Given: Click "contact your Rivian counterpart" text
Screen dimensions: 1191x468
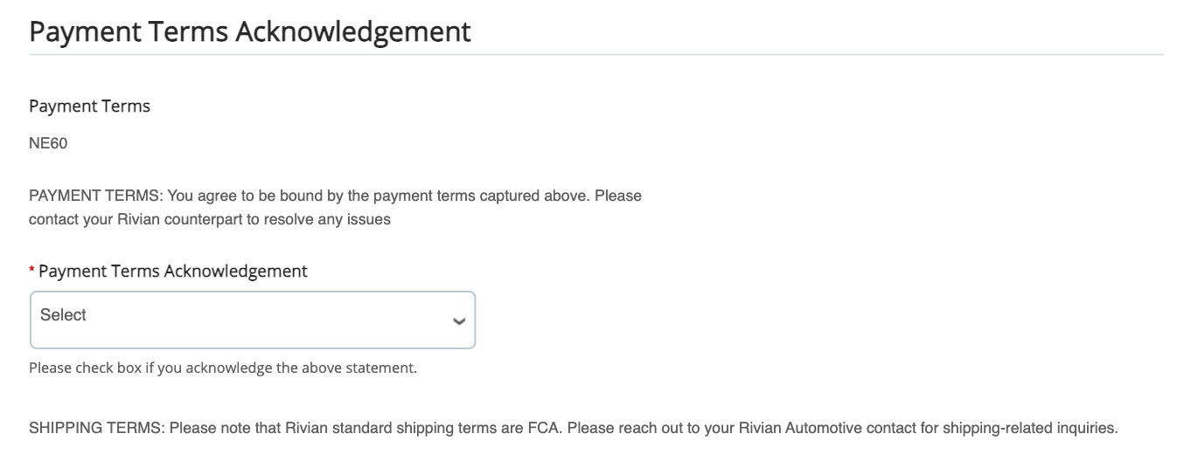Looking at the screenshot, I should point(135,220).
